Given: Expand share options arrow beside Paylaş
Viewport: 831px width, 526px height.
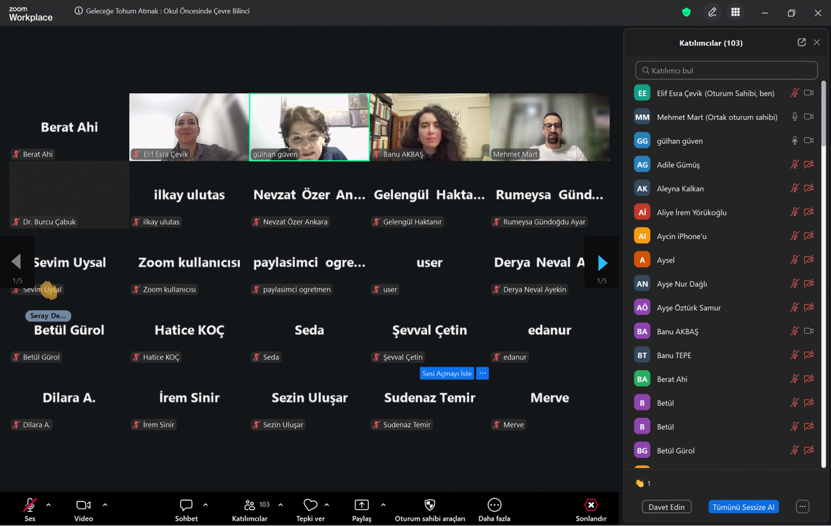Looking at the screenshot, I should tap(383, 505).
